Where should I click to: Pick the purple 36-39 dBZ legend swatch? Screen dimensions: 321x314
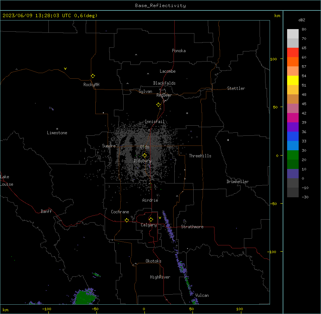(x=293, y=127)
